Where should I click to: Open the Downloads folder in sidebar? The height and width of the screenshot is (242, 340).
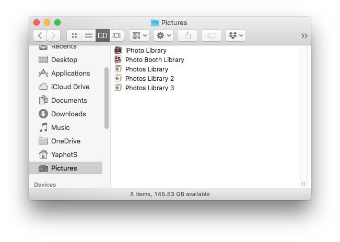[x=68, y=114]
